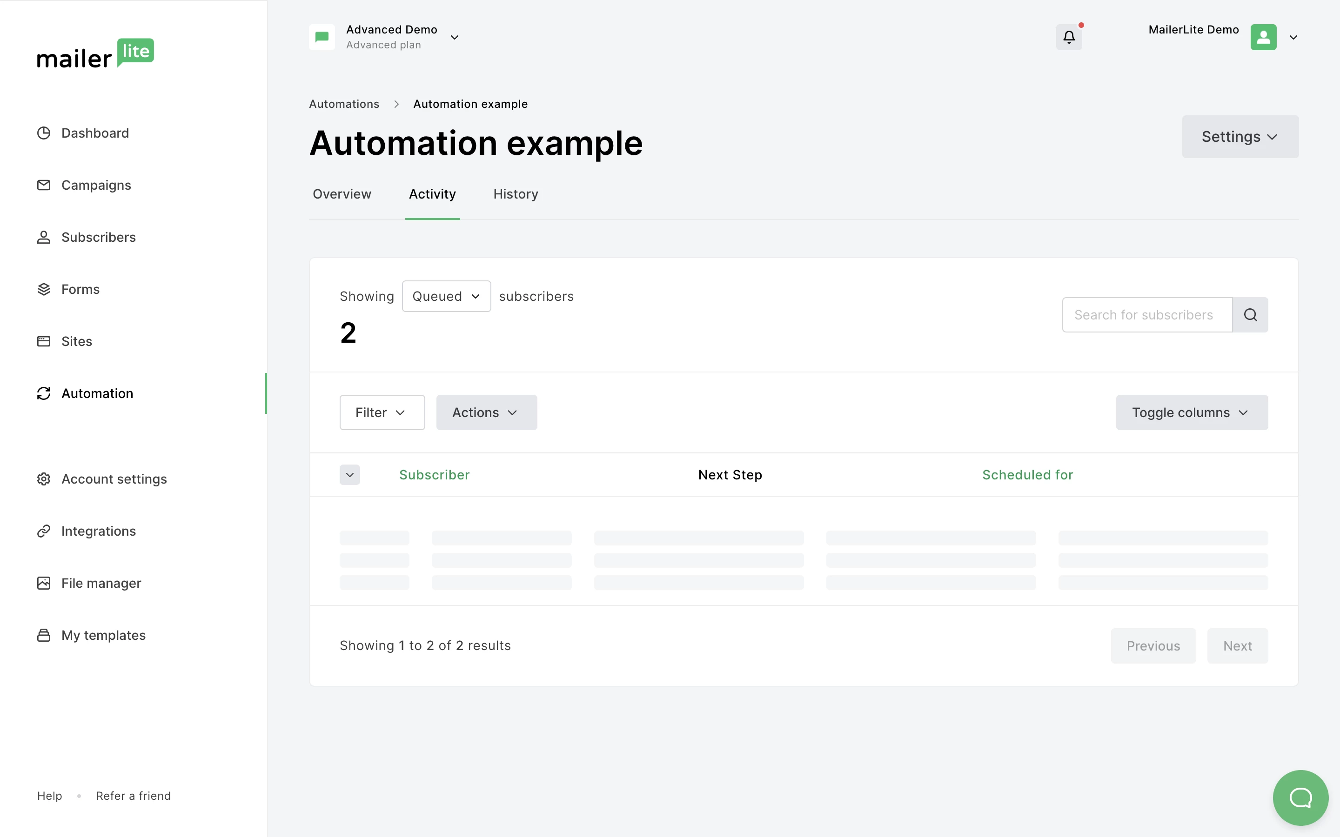Viewport: 1340px width, 837px height.
Task: Expand the Toggle columns dropdown
Action: [1192, 412]
